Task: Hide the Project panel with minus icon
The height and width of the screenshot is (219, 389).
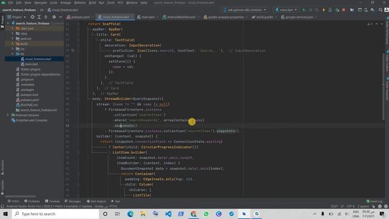Action: click(61, 17)
